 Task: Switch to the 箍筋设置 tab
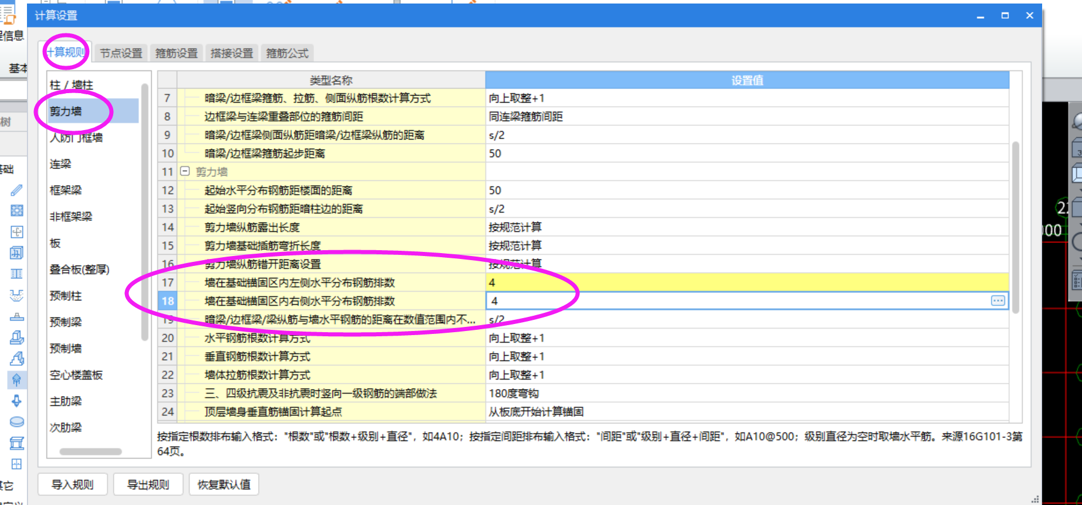click(177, 53)
